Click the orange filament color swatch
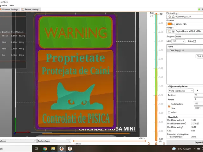203x152 pixels. click(169, 24)
